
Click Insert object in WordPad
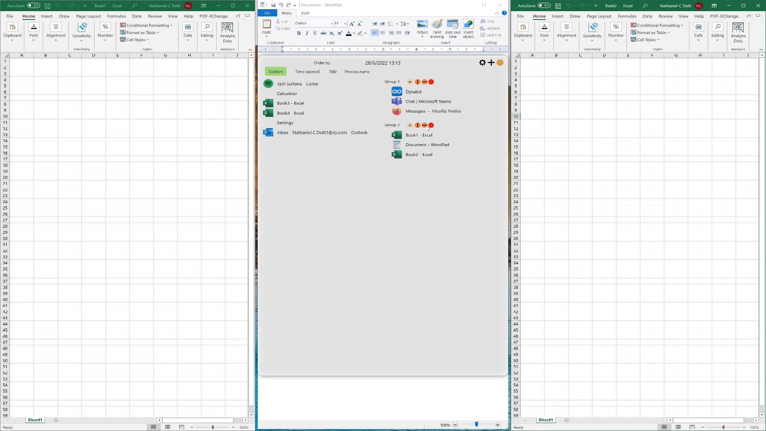(x=468, y=29)
